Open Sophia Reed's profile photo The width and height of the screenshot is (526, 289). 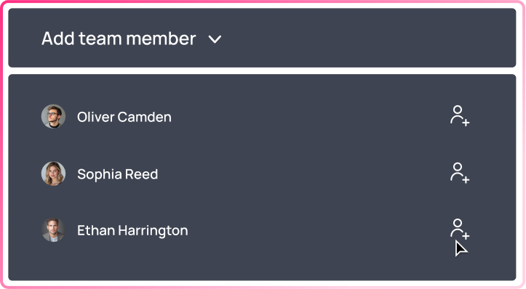(x=53, y=174)
